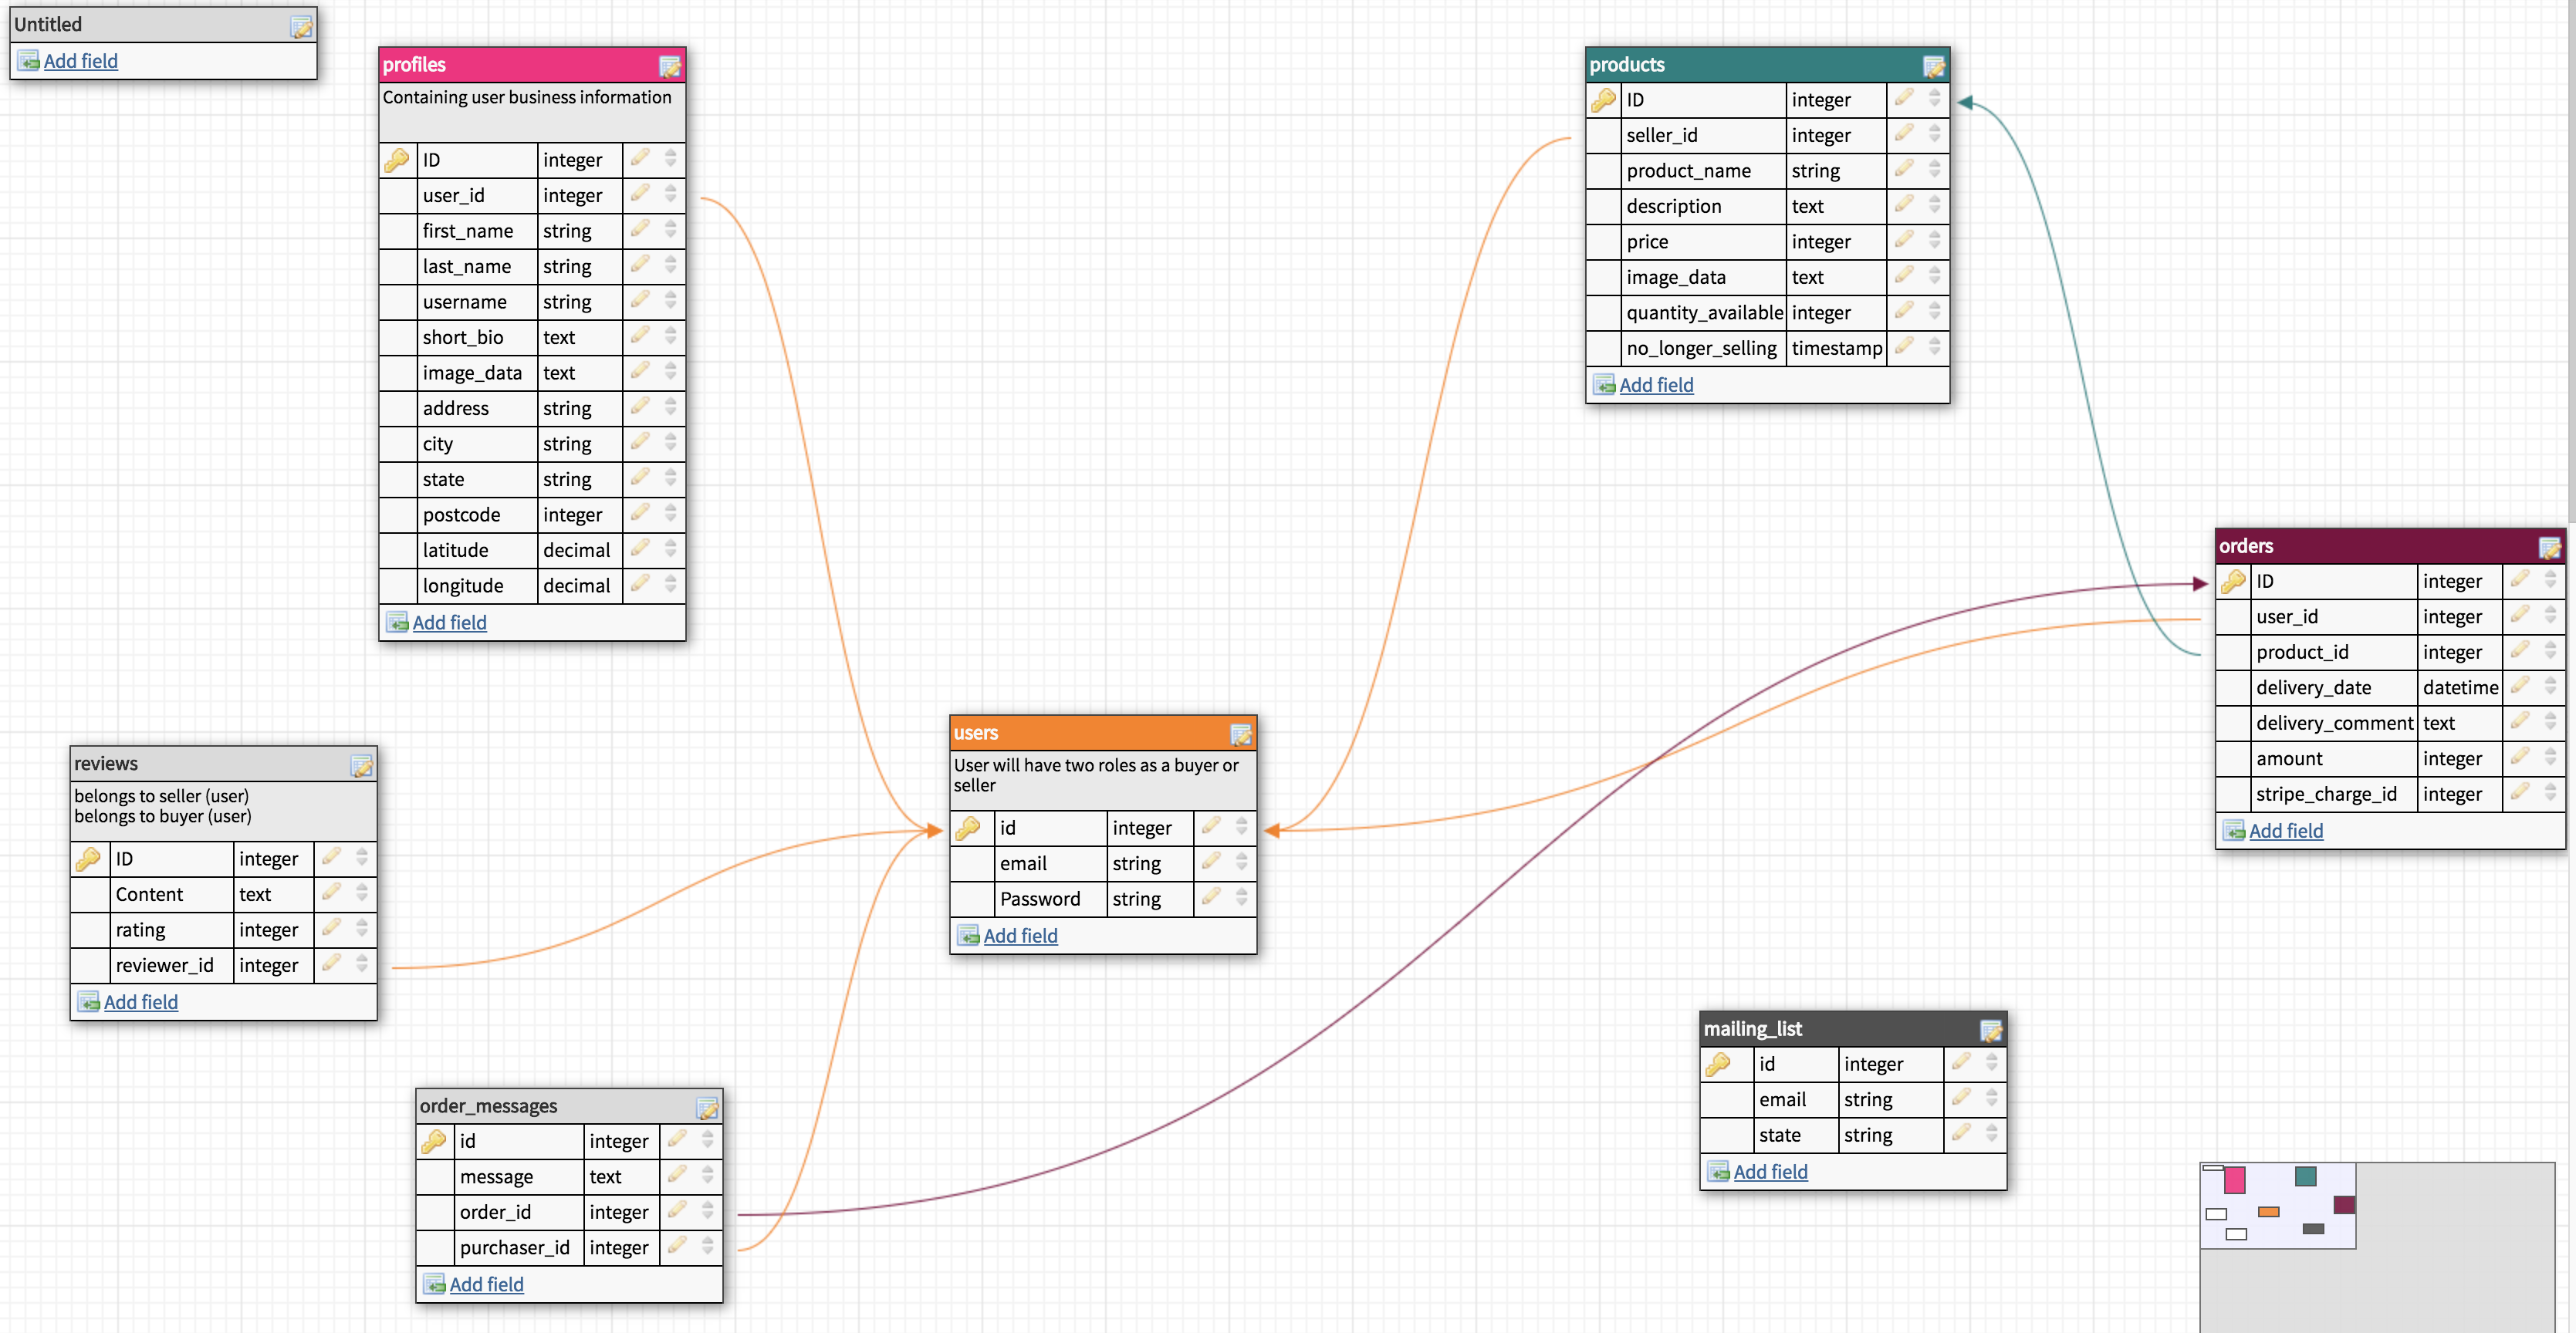Image resolution: width=2576 pixels, height=1333 pixels.
Task: Click pencil icon for short_bio field
Action: coord(640,336)
